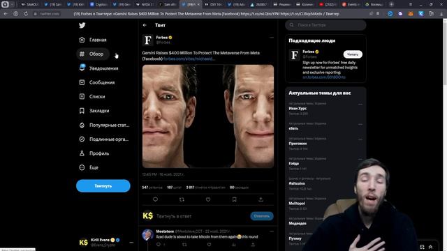Click the Twitter bird logo
The width and height of the screenshot is (447, 251).
click(x=82, y=25)
